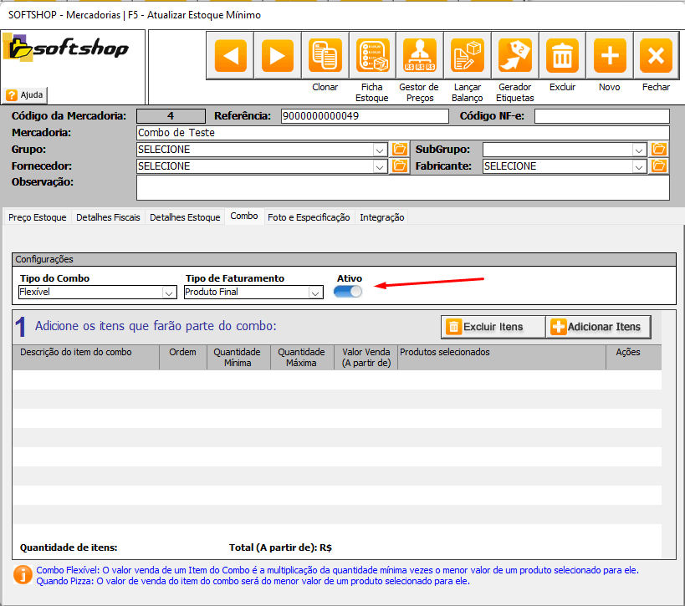
Task: Click the Lançar Balanço icon
Action: [467, 56]
